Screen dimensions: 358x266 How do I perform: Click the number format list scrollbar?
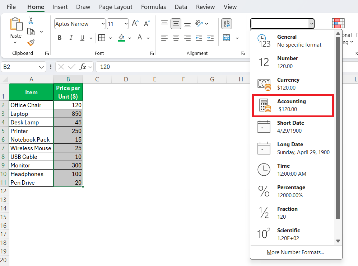pos(338,128)
